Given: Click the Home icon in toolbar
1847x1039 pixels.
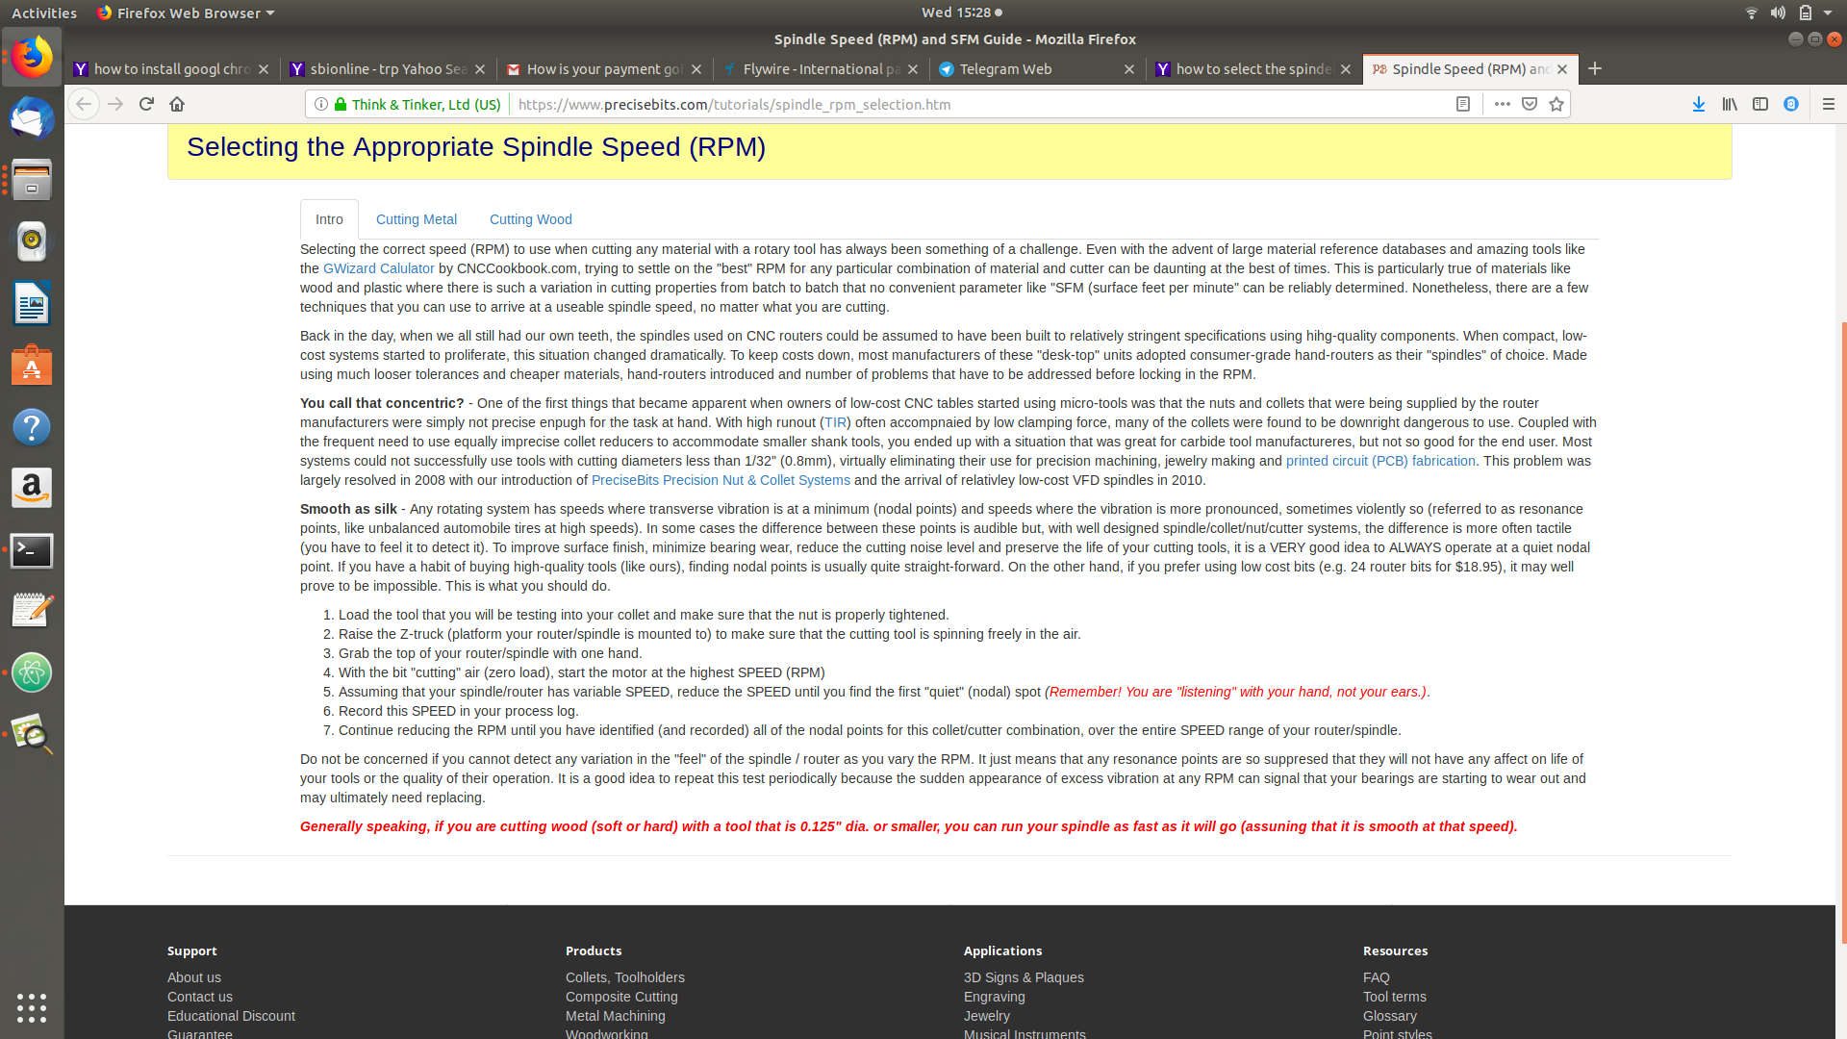Looking at the screenshot, I should coord(177,104).
